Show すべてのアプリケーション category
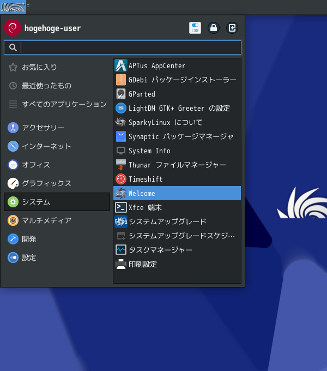 [57, 104]
